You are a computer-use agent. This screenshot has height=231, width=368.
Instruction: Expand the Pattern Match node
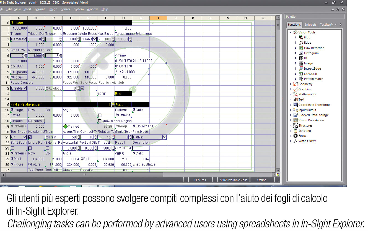(x=296, y=79)
